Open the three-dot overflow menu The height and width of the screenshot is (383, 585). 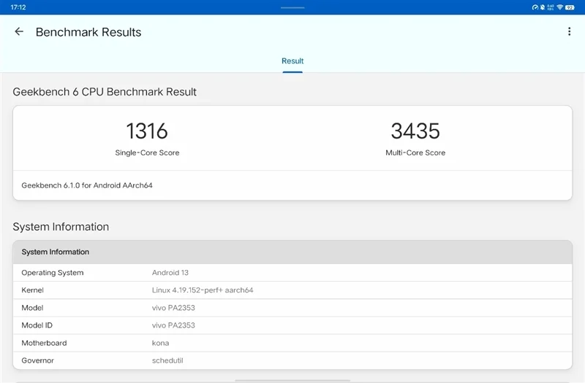569,31
